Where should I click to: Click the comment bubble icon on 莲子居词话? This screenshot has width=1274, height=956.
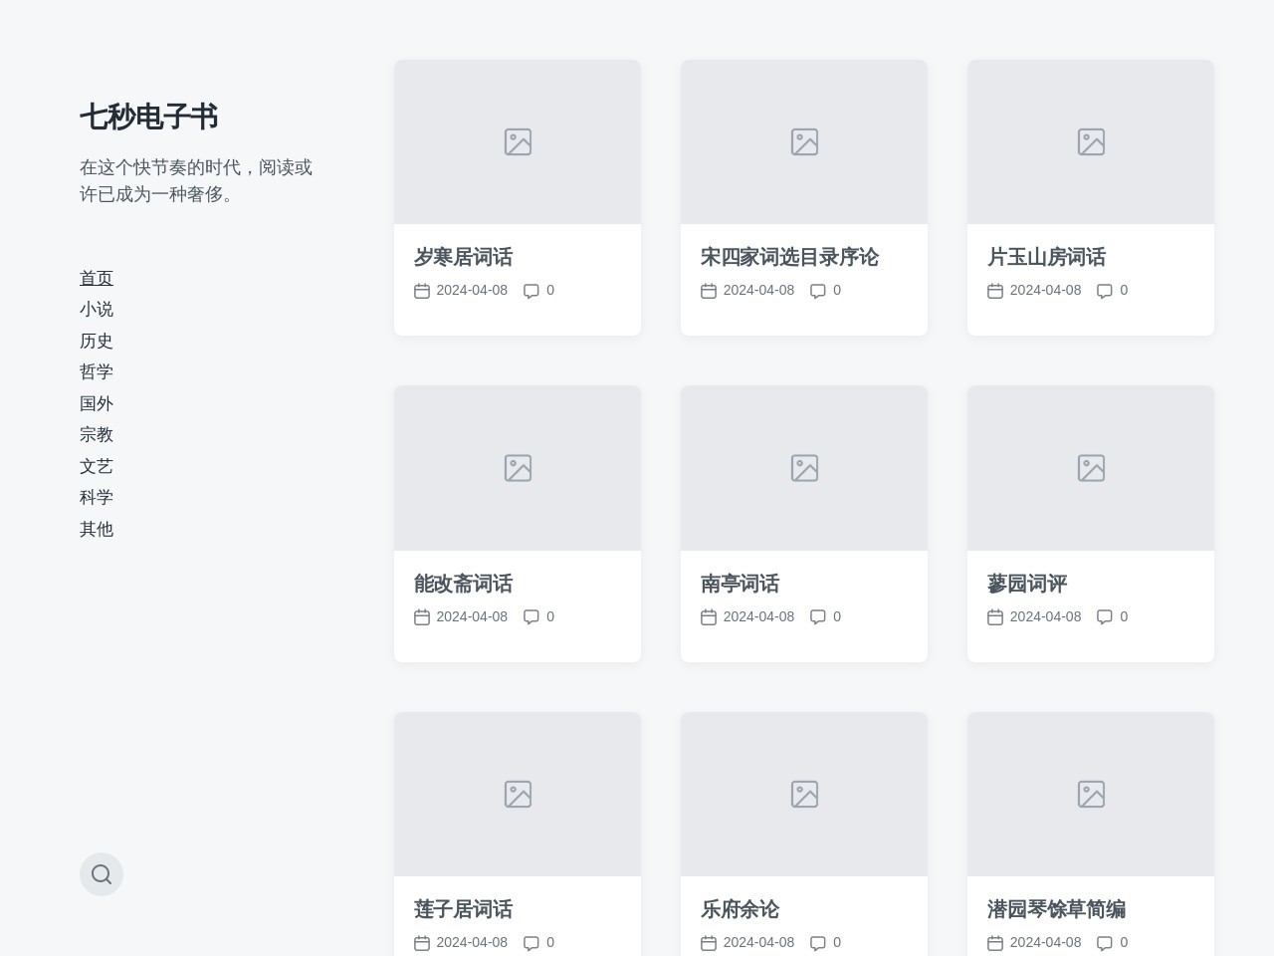(x=532, y=942)
